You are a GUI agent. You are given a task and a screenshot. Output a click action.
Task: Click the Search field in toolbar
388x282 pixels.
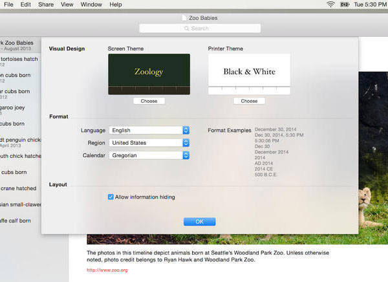[x=200, y=28]
